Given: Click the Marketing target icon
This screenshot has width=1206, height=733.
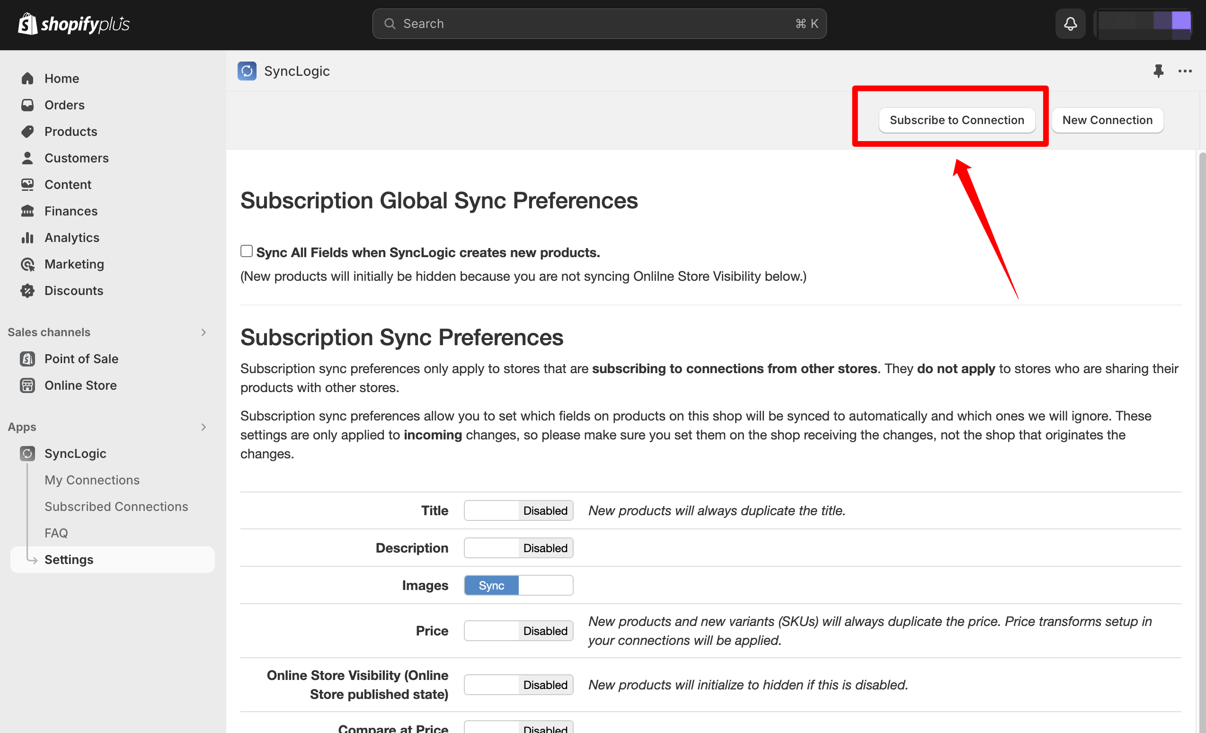Looking at the screenshot, I should point(27,264).
